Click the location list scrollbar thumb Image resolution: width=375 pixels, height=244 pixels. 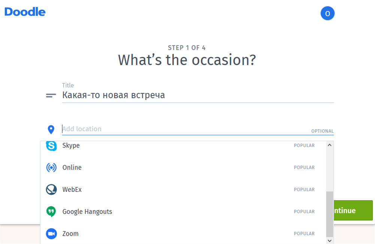(330, 214)
